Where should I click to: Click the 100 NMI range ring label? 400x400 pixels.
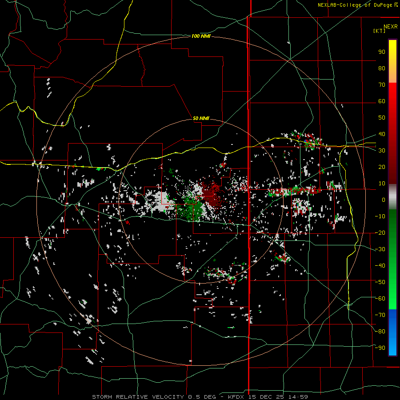click(201, 36)
